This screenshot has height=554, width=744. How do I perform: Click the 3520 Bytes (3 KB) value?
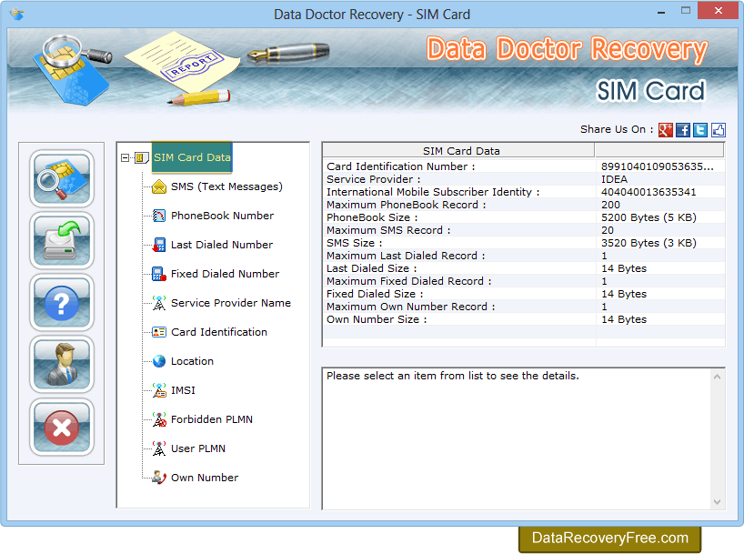(648, 243)
